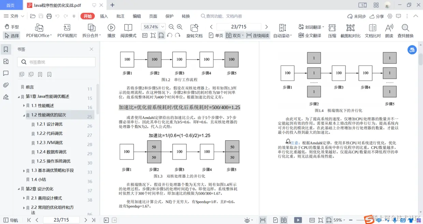The height and width of the screenshot is (224, 423).
Task: Open 拆分合并 dropdown
Action: (91, 31)
